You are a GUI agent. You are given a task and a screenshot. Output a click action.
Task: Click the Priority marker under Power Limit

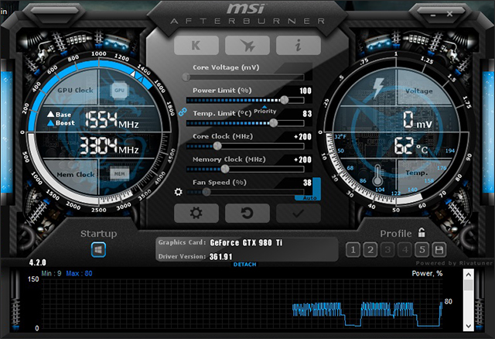tap(265, 110)
